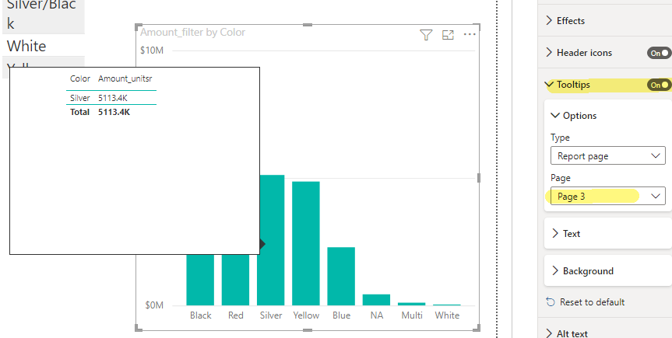Image resolution: width=672 pixels, height=338 pixels.
Task: Click the chart's bottom-middle resize handle
Action: pyautogui.click(x=308, y=330)
